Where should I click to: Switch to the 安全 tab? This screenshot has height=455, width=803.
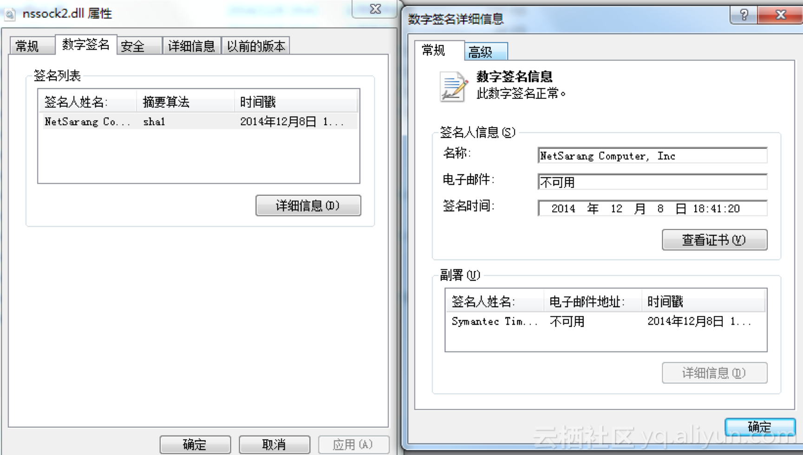coord(133,45)
